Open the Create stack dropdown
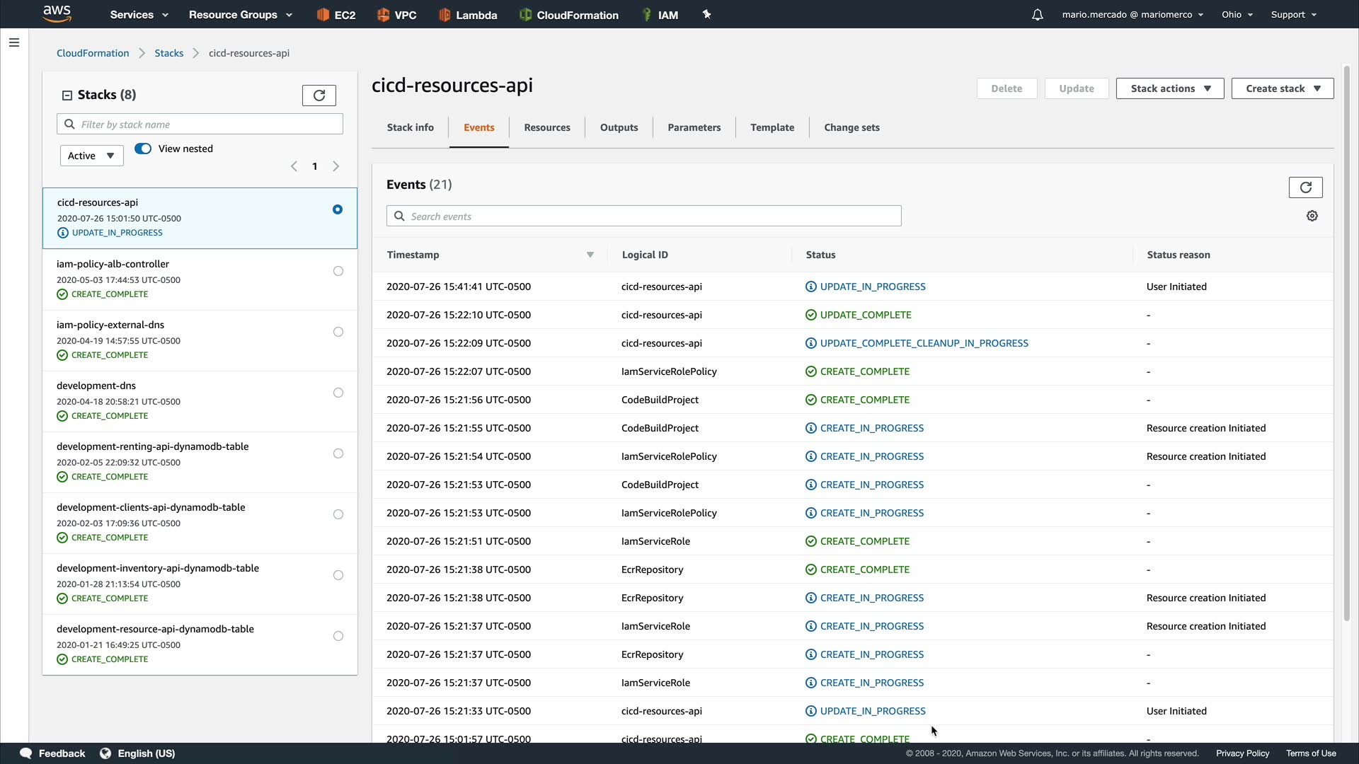The width and height of the screenshot is (1359, 764). [x=1282, y=88]
